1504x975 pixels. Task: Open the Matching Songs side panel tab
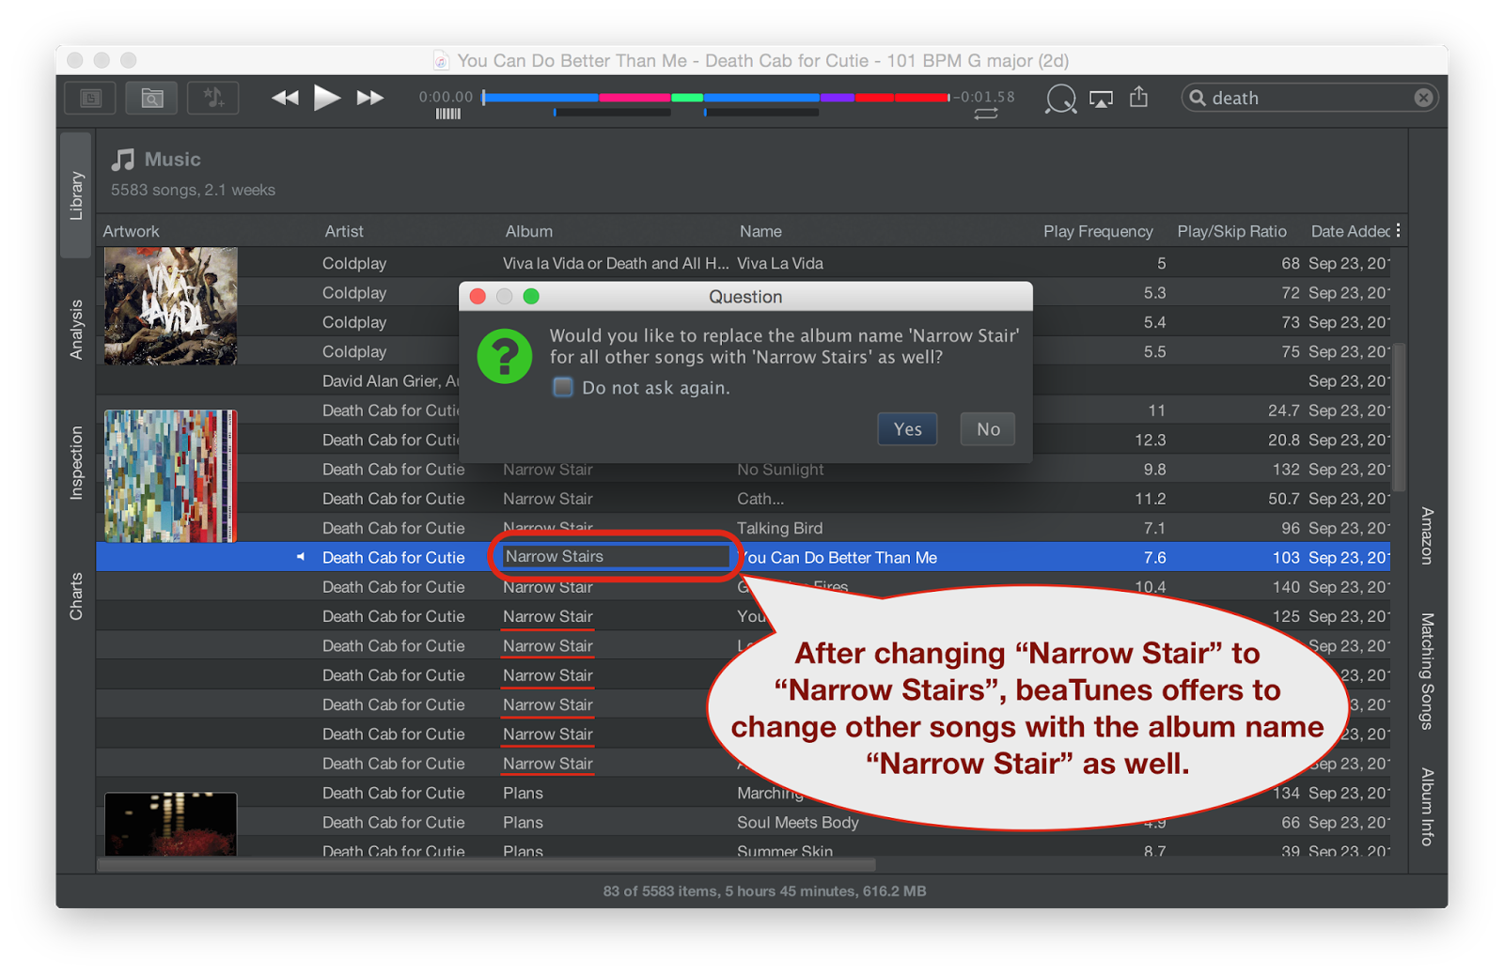[1427, 671]
